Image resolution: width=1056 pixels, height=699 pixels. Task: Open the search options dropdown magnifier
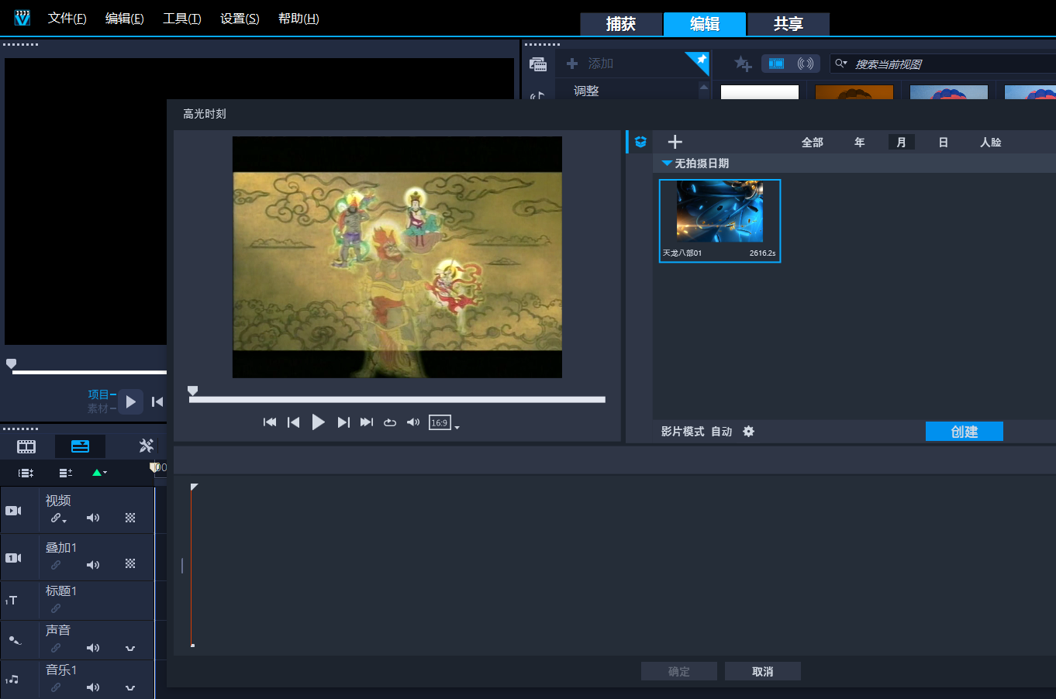(841, 64)
